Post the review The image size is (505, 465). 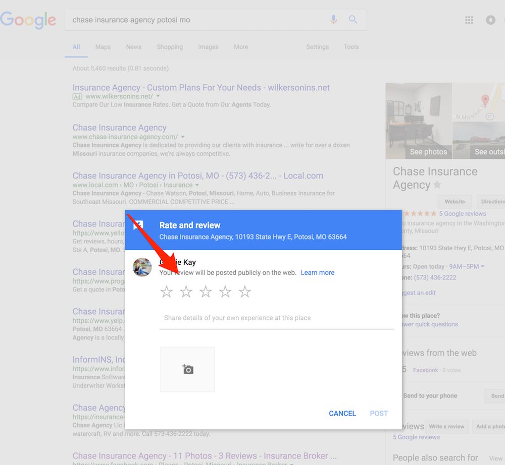(x=379, y=413)
